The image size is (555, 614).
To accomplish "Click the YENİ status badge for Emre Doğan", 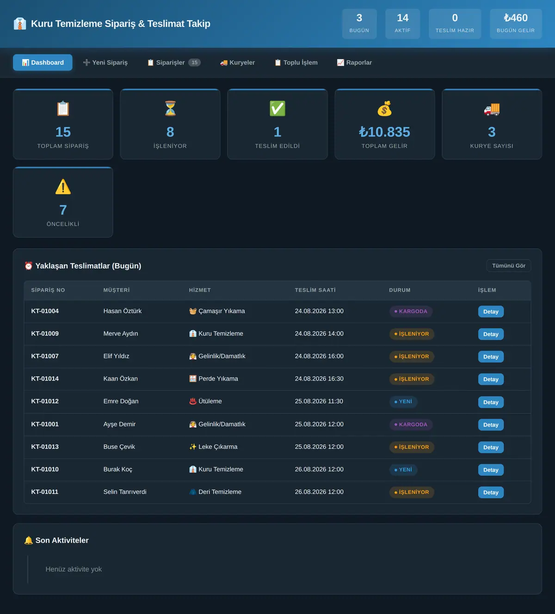I will [x=403, y=402].
